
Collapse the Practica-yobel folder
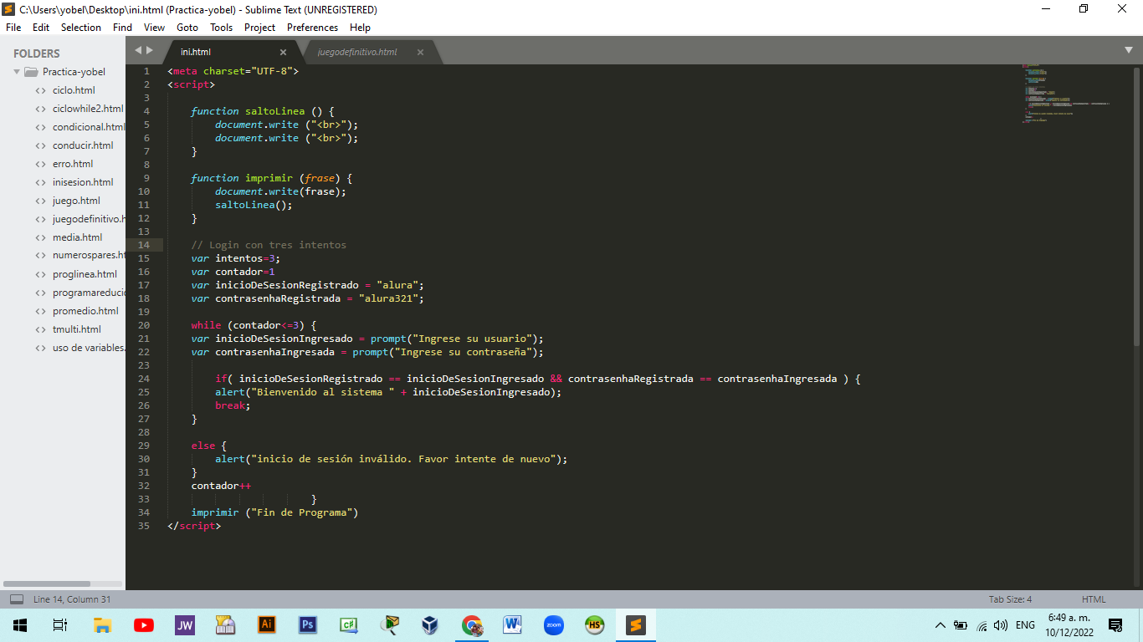point(17,72)
